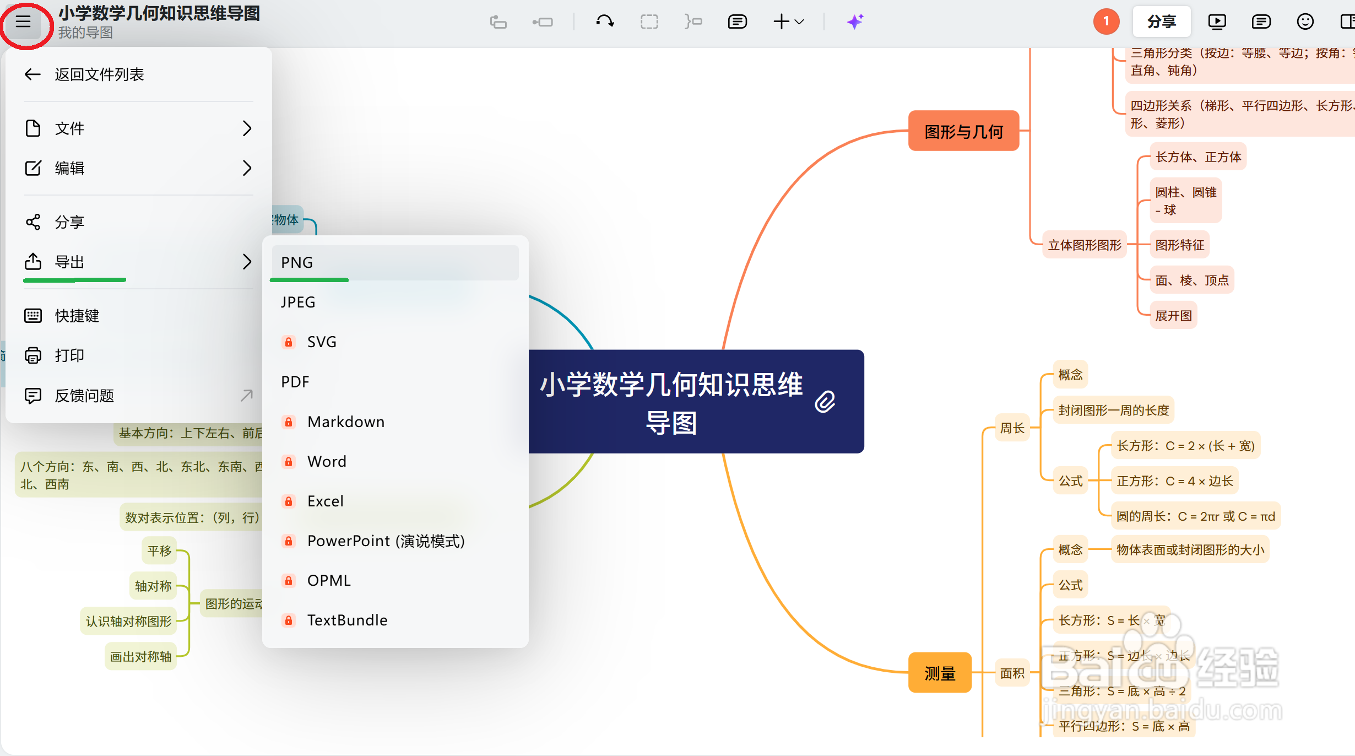
Task: Start presentation mode via the play-screen icon
Action: tap(1217, 21)
